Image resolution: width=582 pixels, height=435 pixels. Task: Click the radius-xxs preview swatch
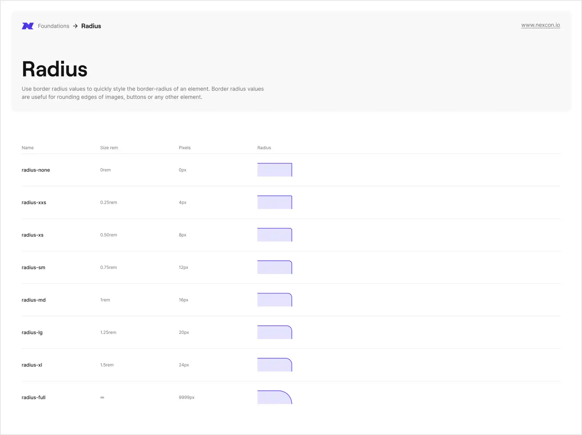point(275,202)
